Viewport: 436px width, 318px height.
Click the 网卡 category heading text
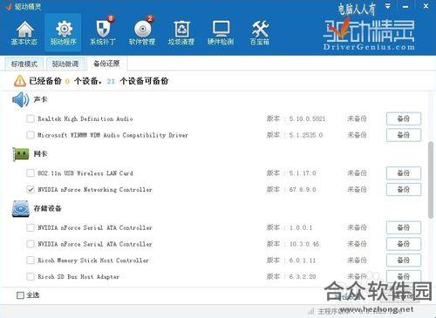[x=40, y=153]
